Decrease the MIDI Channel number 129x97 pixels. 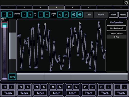(x=24, y=15)
